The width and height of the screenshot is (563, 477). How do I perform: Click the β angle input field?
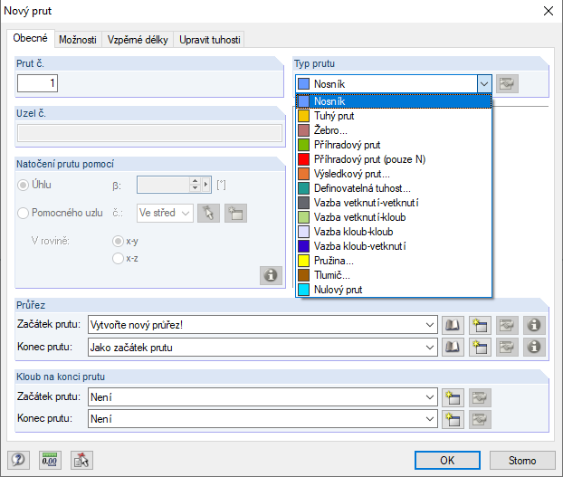[163, 185]
